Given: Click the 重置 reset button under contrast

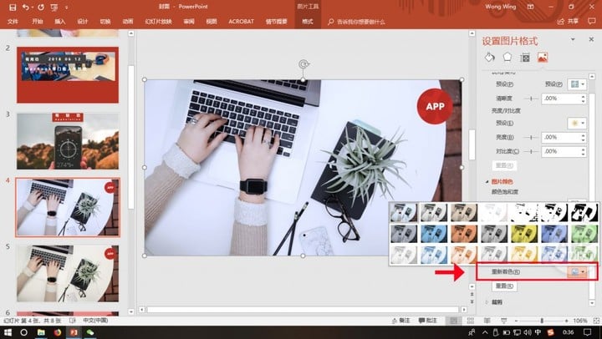Looking at the screenshot, I should [x=504, y=165].
